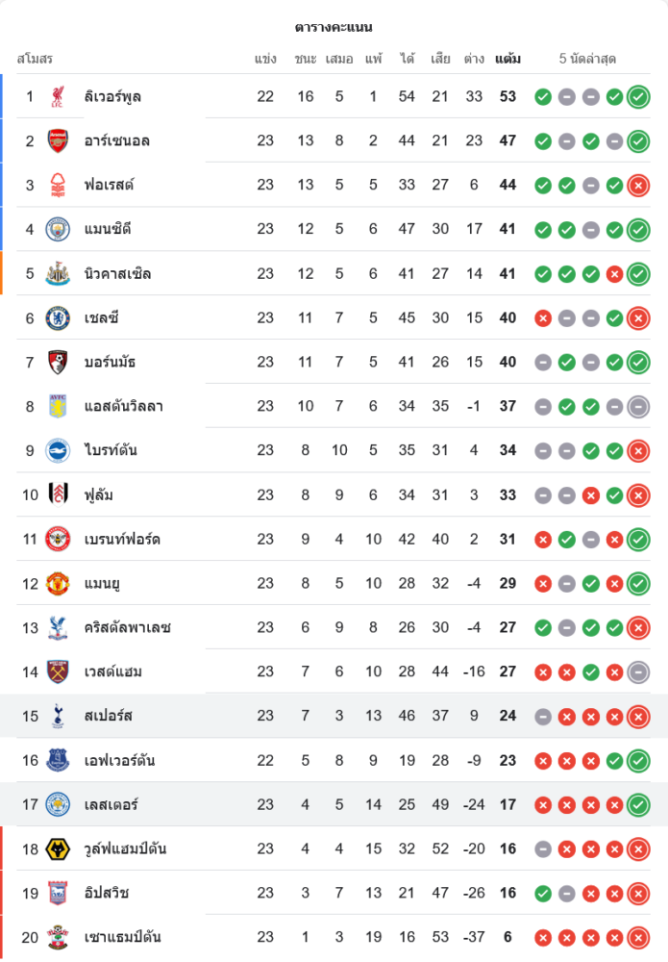This screenshot has width=668, height=962.
Task: Click the Newcastle club crest
Action: tap(58, 273)
